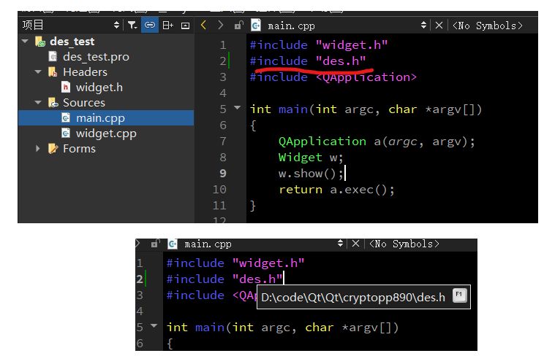Select des_test.pro project file
This screenshot has width=544, height=356.
[x=95, y=57]
